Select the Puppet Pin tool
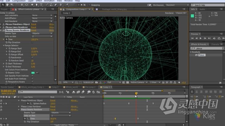The width and height of the screenshot is (225, 126). (67, 5)
